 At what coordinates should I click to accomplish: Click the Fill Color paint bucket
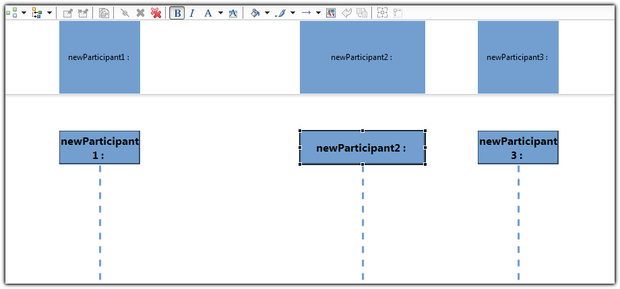click(x=255, y=13)
